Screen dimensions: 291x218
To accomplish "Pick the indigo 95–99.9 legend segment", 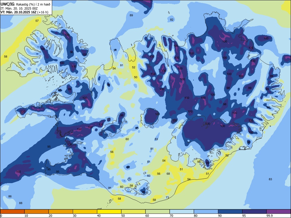I will [x=254, y=212].
